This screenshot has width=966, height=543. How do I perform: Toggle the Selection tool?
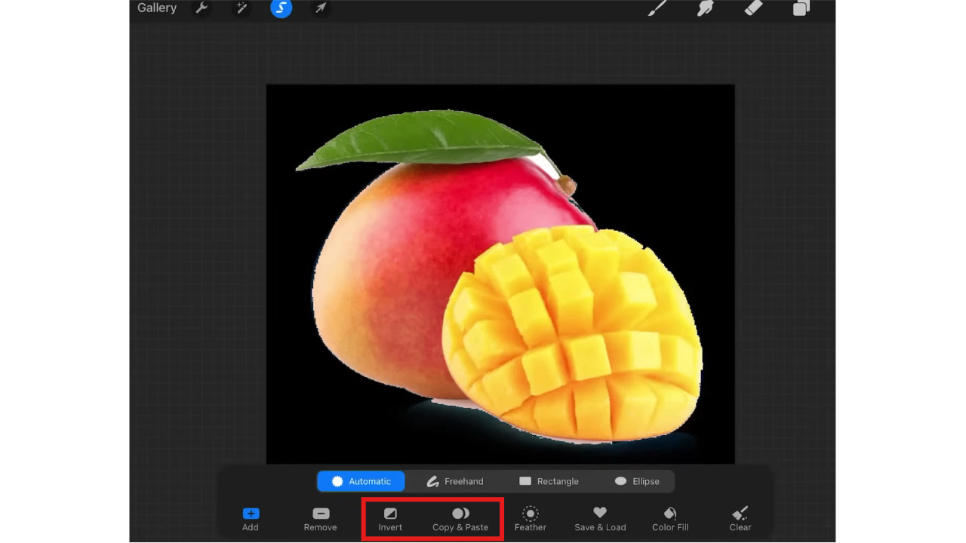(281, 8)
